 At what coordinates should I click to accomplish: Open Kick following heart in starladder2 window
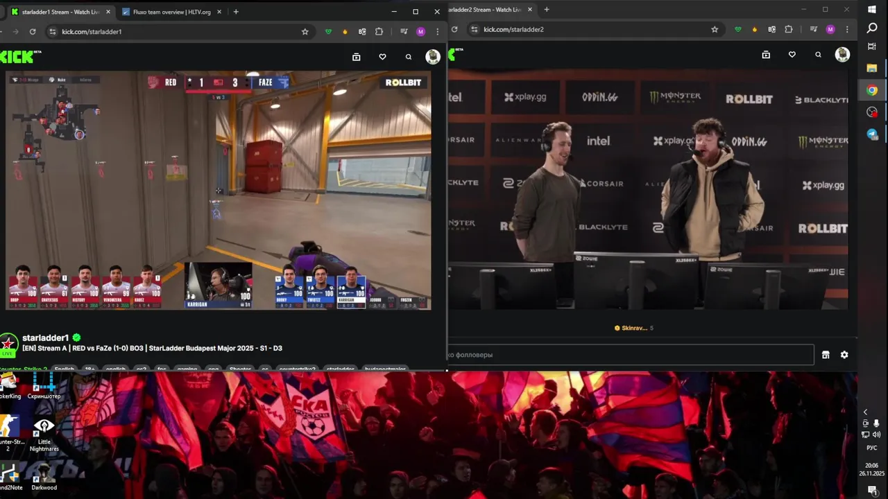(x=792, y=55)
